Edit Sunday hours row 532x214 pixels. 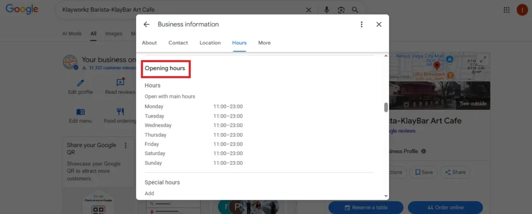coord(194,163)
